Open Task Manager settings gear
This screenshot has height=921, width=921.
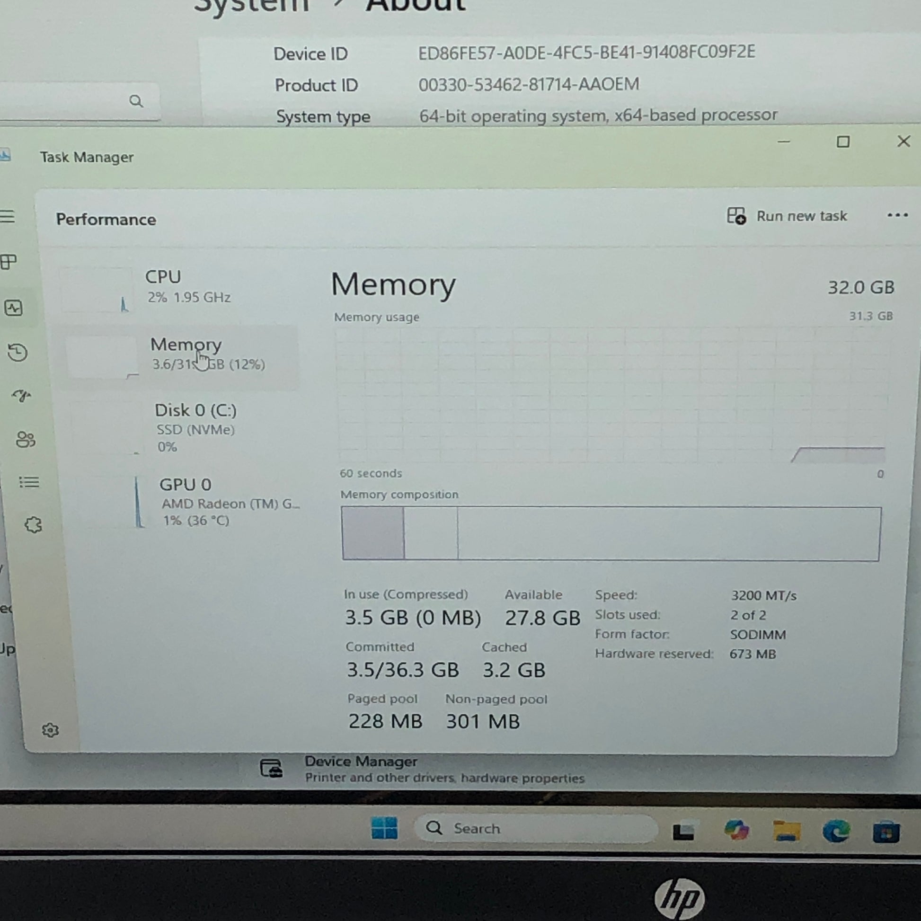pyautogui.click(x=50, y=730)
